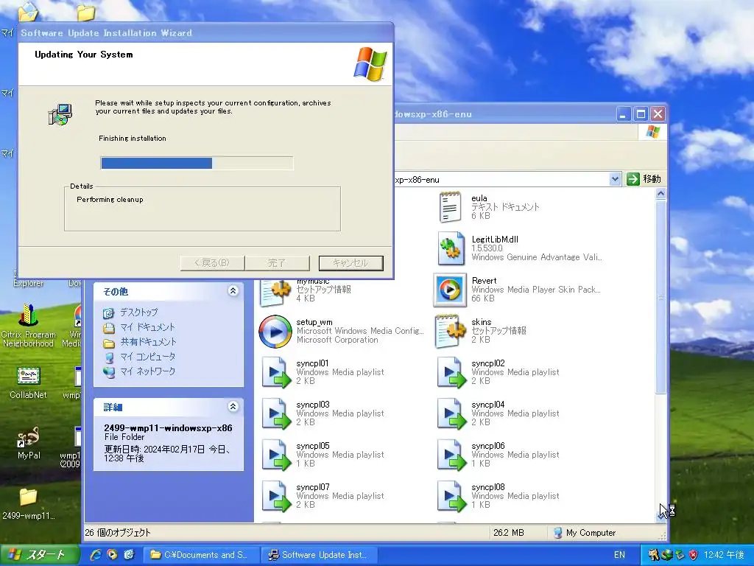
Task: Click Show Desktop quick launch icon
Action: 129,554
